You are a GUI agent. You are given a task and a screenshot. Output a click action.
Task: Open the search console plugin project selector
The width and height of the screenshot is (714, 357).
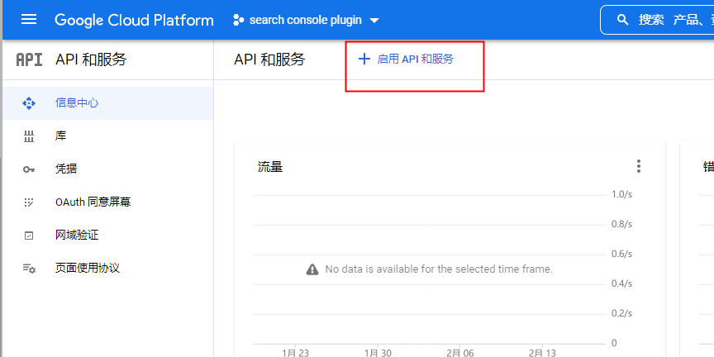tap(306, 20)
